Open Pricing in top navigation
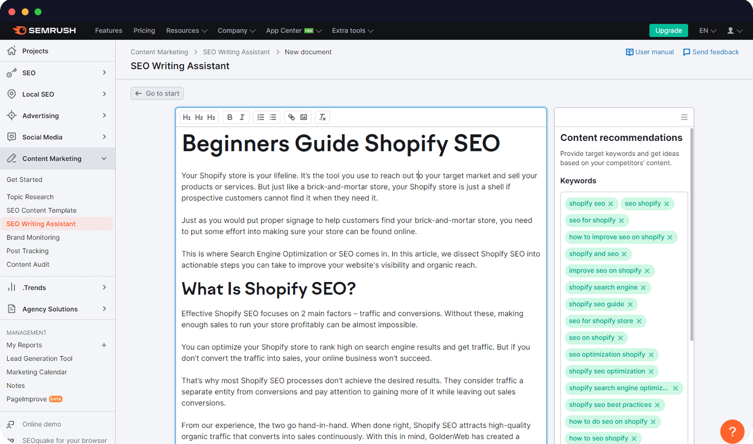Screen dimensions: 753x444 point(144,31)
